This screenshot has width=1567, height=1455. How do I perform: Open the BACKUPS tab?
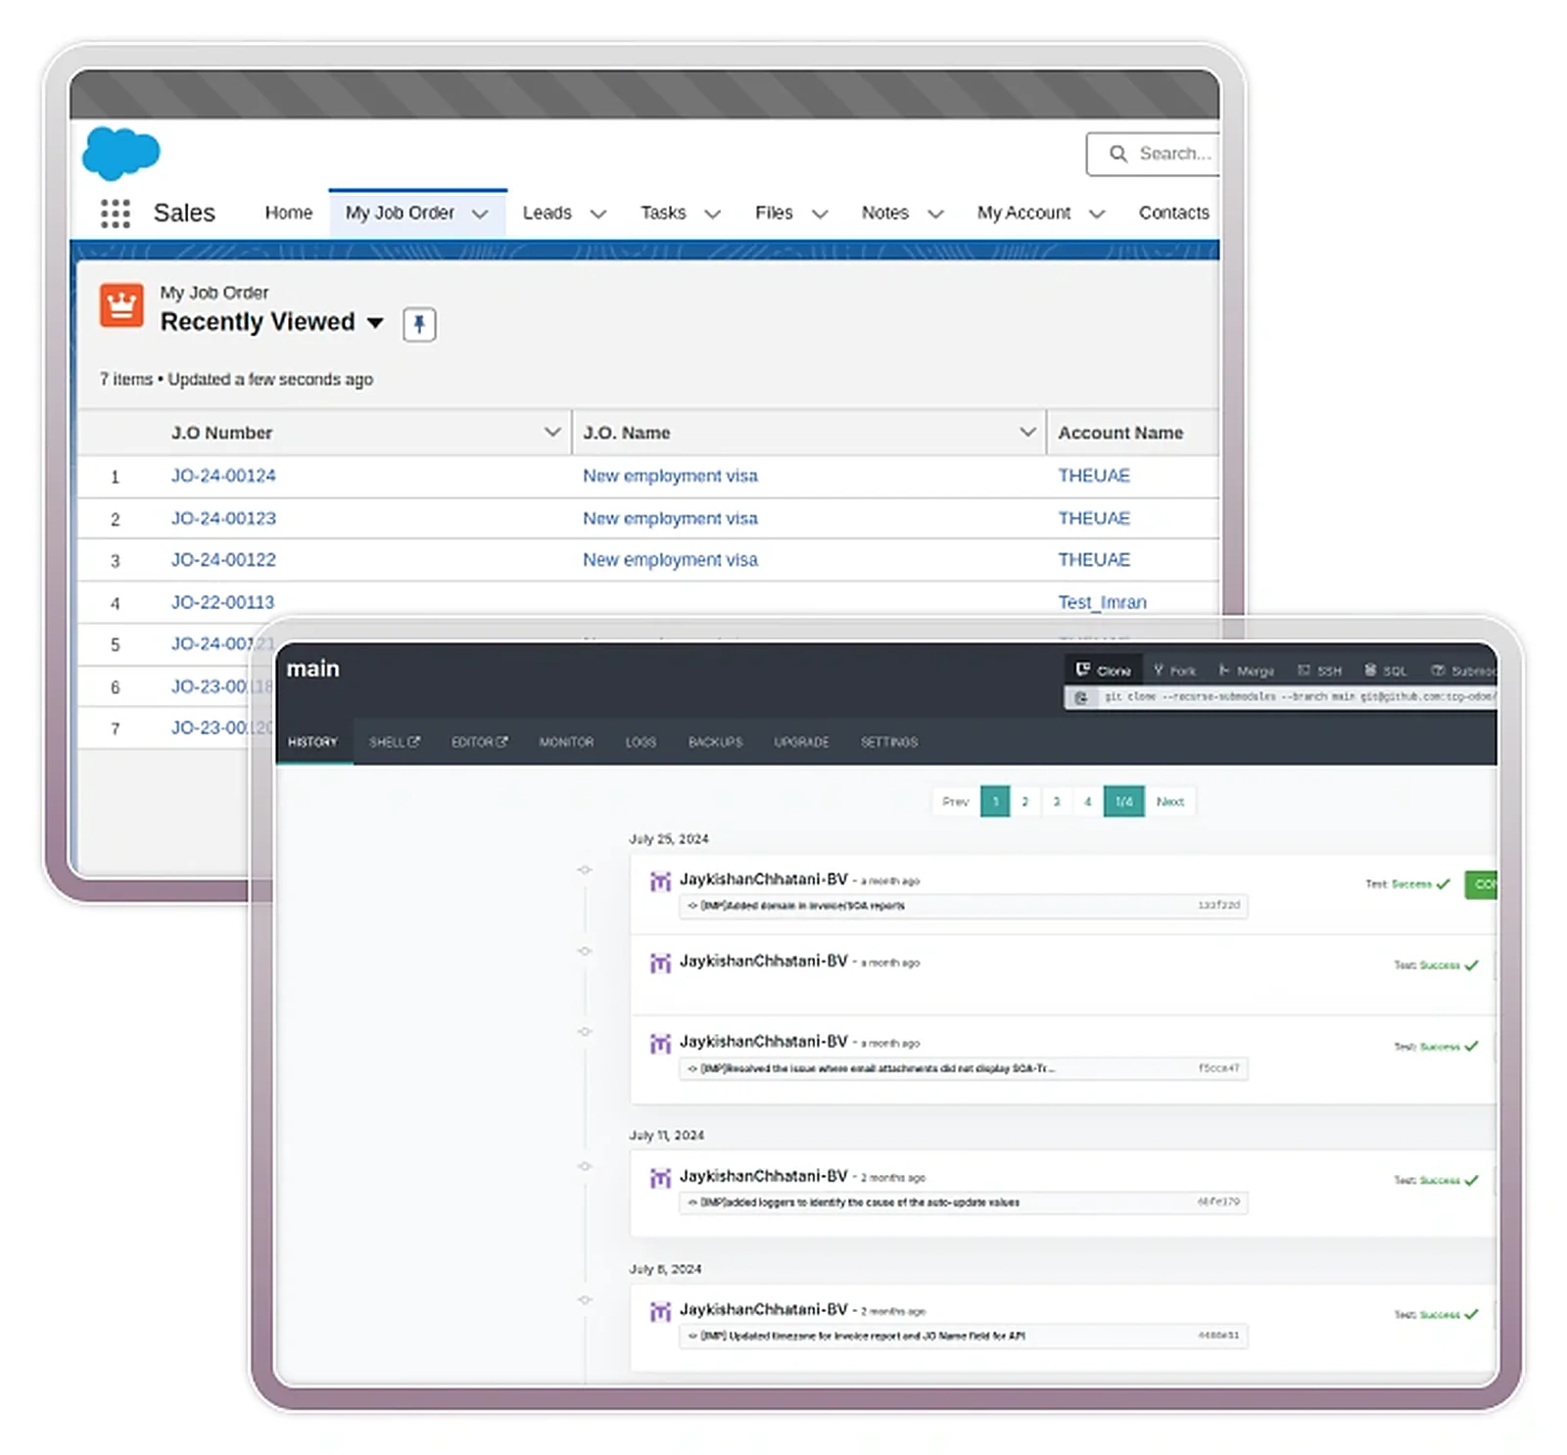tap(715, 742)
